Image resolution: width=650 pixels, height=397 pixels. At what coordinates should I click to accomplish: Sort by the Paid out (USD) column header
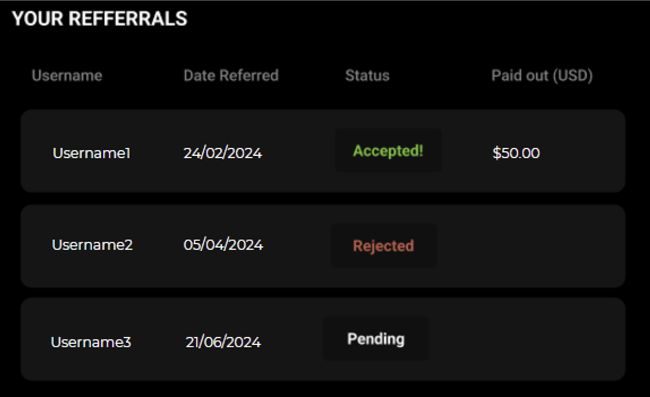[x=542, y=76]
